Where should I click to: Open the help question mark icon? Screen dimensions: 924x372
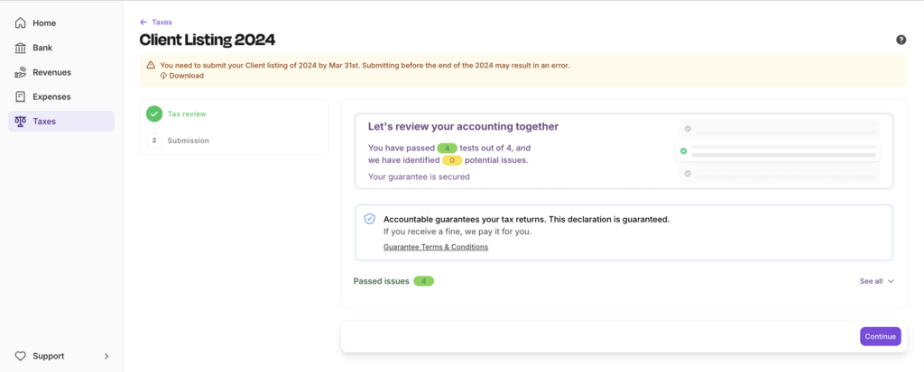901,40
